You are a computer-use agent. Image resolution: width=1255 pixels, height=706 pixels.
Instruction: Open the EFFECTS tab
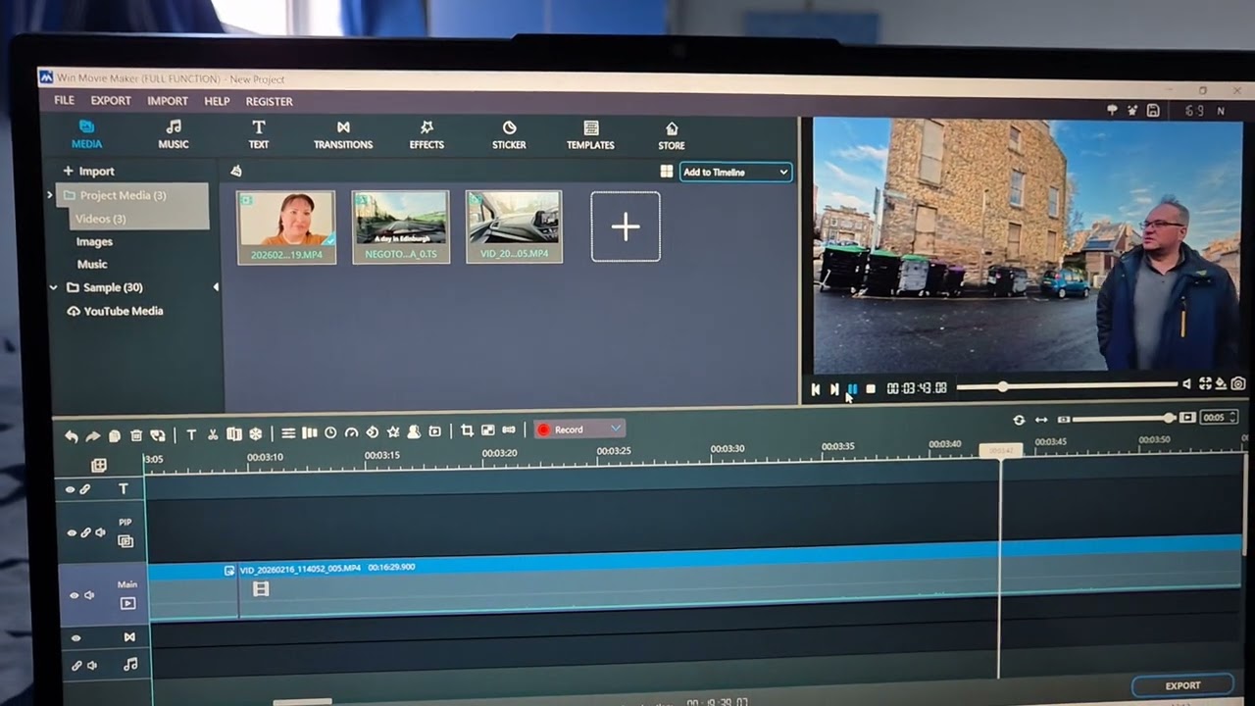click(x=427, y=135)
